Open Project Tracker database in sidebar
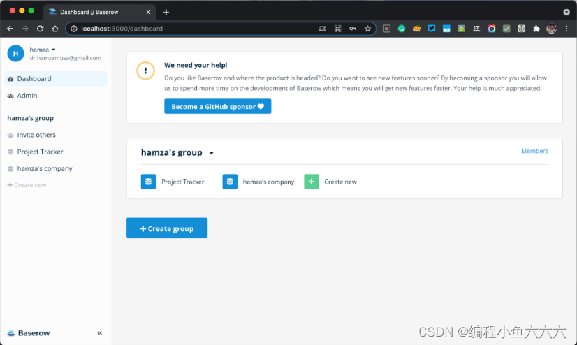Viewport: 577px width, 345px height. (40, 152)
